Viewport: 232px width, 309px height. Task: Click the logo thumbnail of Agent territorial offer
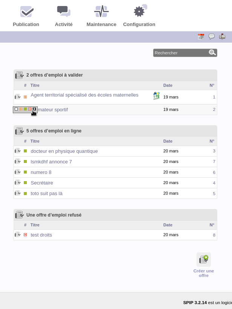point(157,96)
